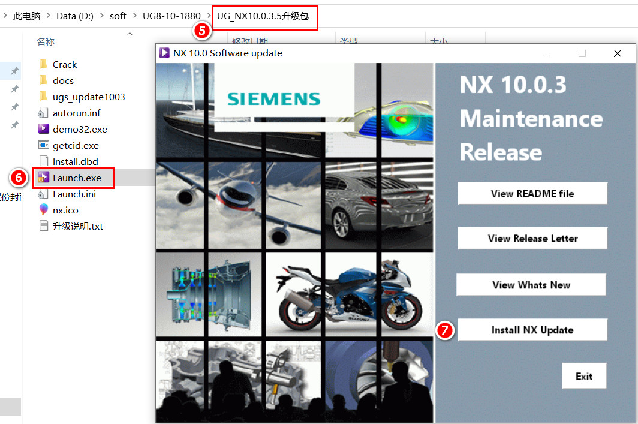Select Crack folder name
This screenshot has width=638, height=424.
pyautogui.click(x=65, y=64)
